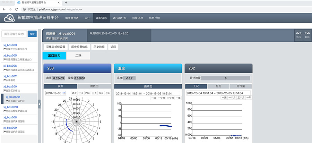Click the 出压 value 0.02409
Image resolution: width=312 pixels, height=143 pixels.
59,78
